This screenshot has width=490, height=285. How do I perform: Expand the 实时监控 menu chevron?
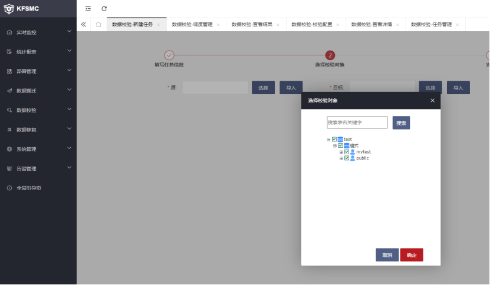tap(70, 31)
